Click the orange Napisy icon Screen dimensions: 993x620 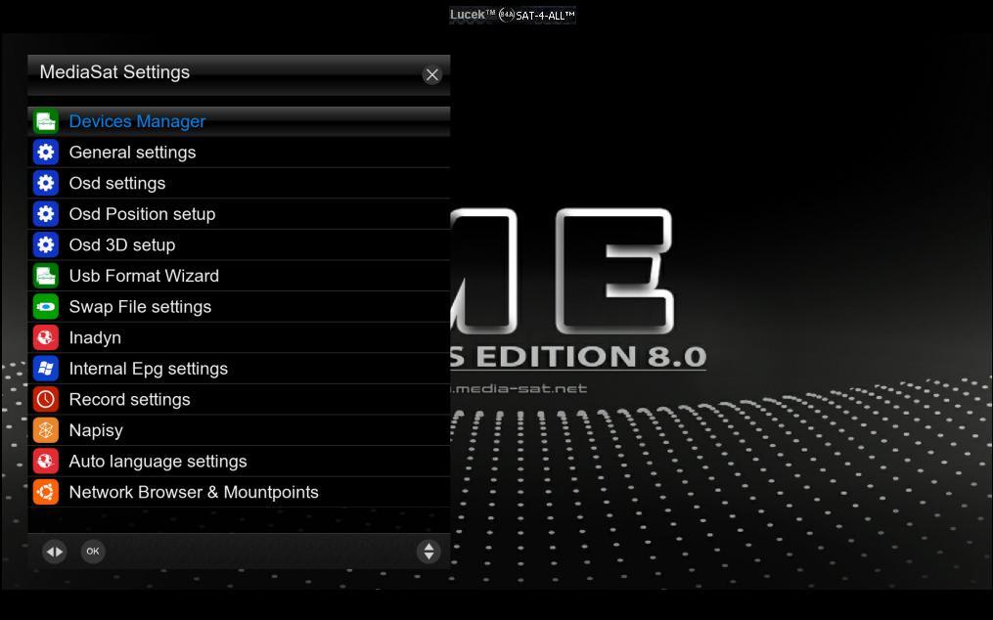tap(46, 430)
